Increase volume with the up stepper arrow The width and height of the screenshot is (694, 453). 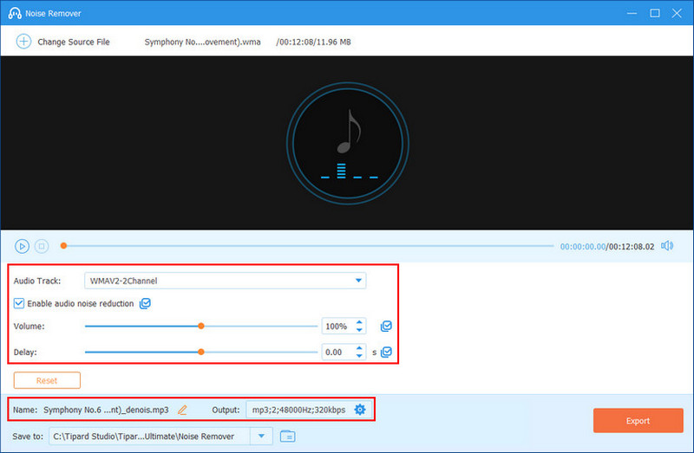pyautogui.click(x=360, y=323)
